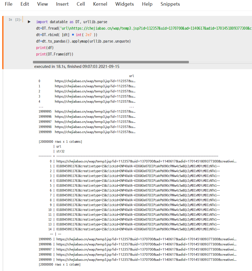Open the File menu
This screenshot has width=252, height=271.
coord(9,4)
